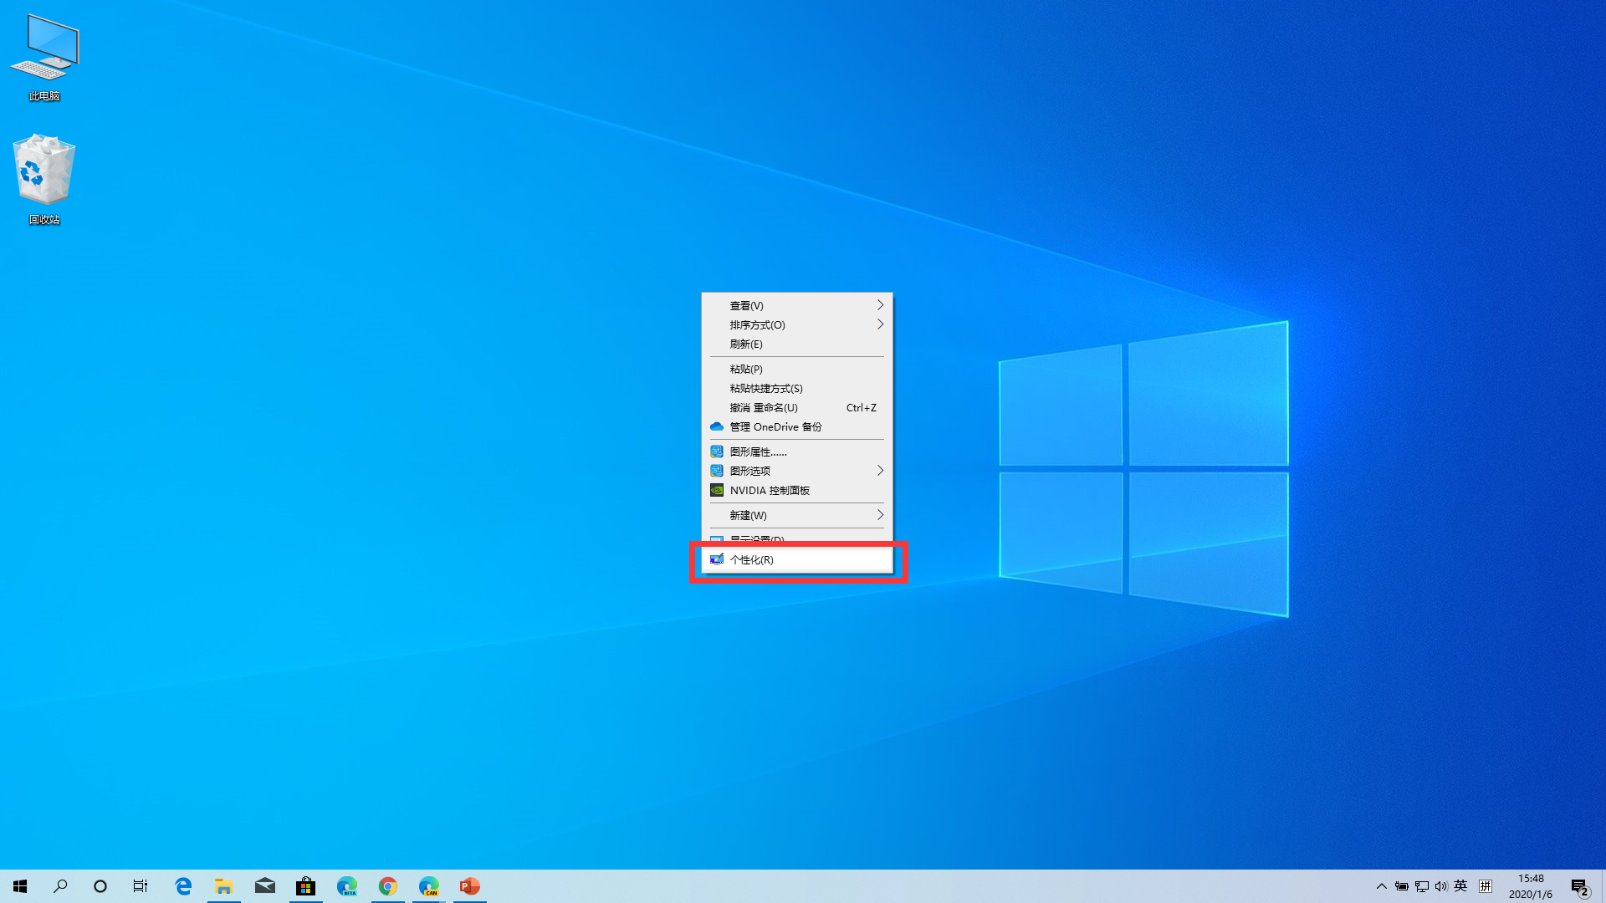Open NVIDIA 控制面板 from context menu
This screenshot has height=903, width=1606.
tap(796, 490)
